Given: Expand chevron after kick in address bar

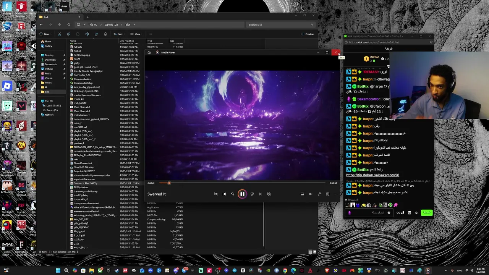Looking at the screenshot, I should tap(134, 25).
